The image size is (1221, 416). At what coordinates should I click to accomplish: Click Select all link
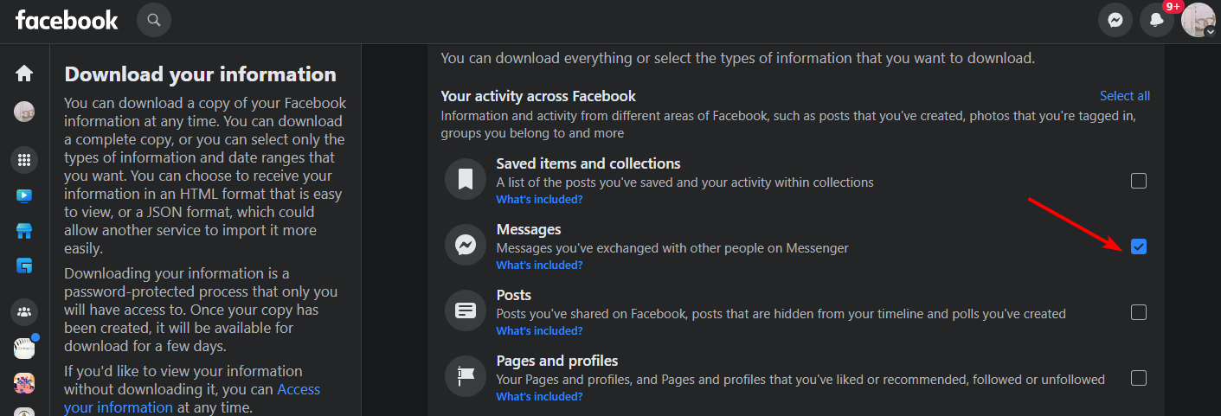click(x=1125, y=96)
